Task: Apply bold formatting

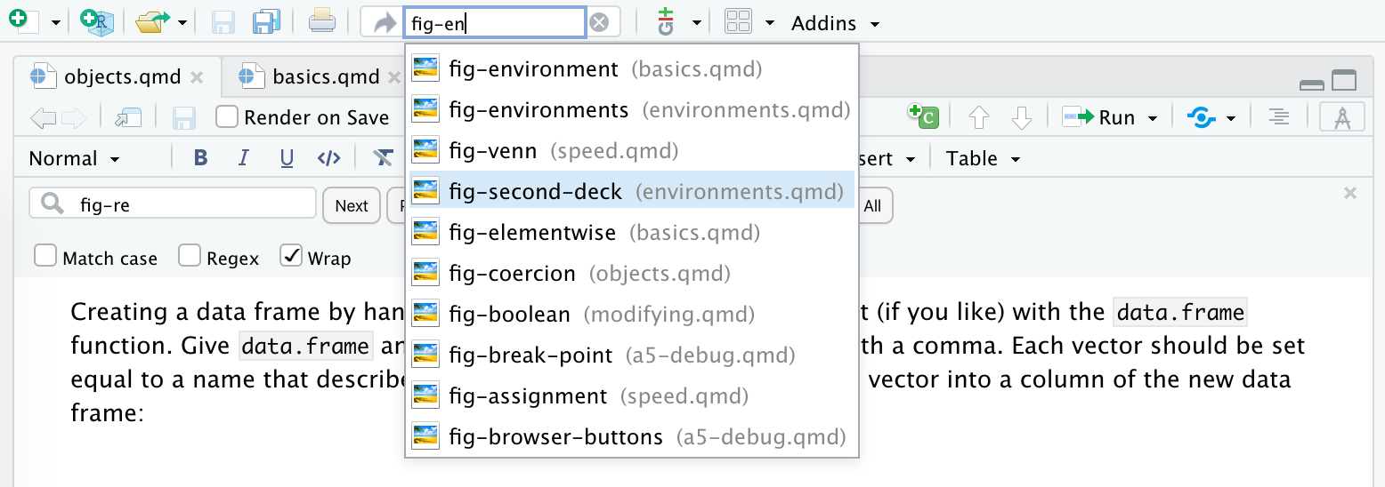Action: pos(200,158)
